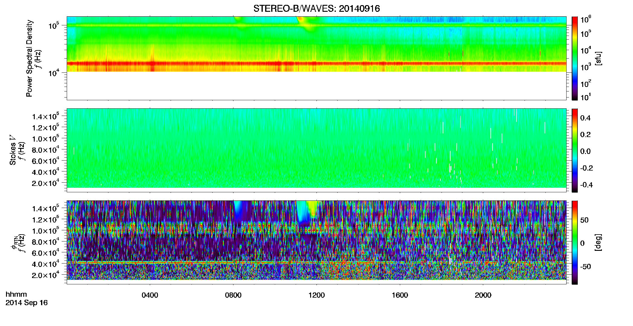Click the [sfu] color bar unit label
This screenshot has width=633, height=326.
[x=598, y=58]
